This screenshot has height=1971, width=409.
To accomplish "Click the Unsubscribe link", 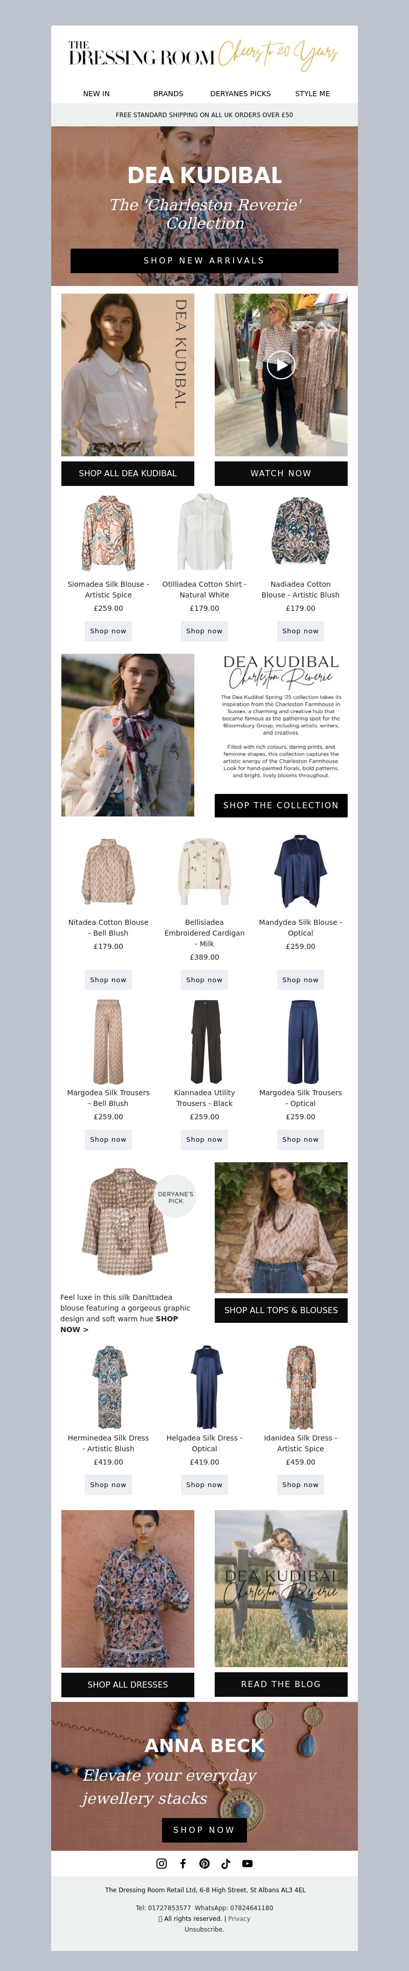I will (x=204, y=1929).
